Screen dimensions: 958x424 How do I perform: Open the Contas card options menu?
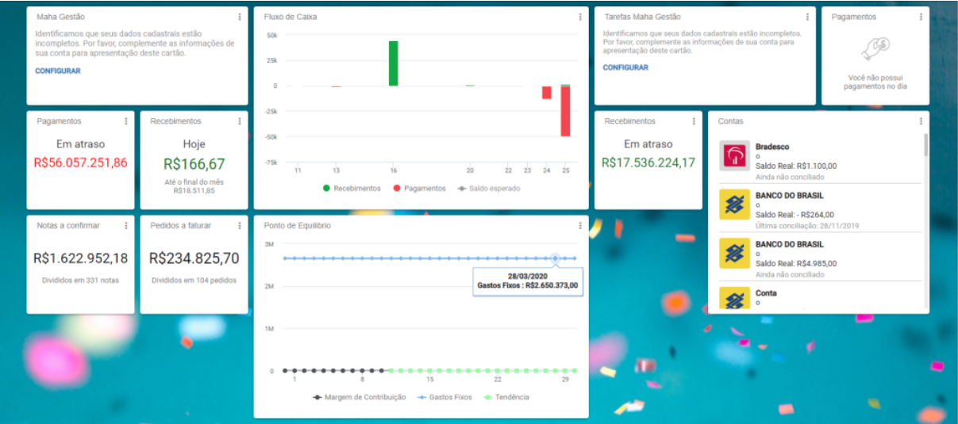921,121
